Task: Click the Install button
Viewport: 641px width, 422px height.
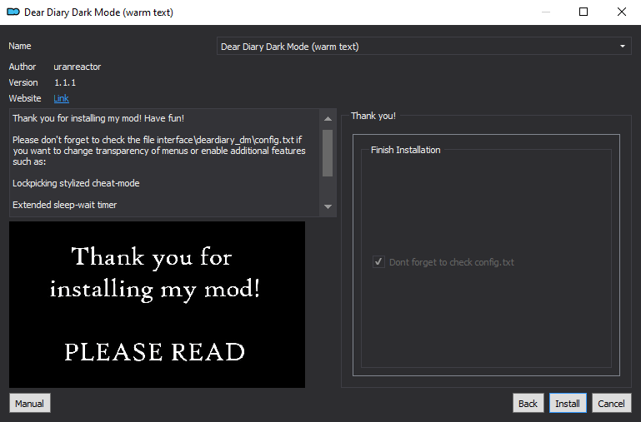Action: tap(568, 403)
